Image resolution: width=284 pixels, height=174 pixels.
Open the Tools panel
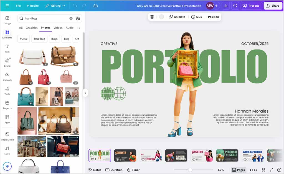(x=7, y=91)
